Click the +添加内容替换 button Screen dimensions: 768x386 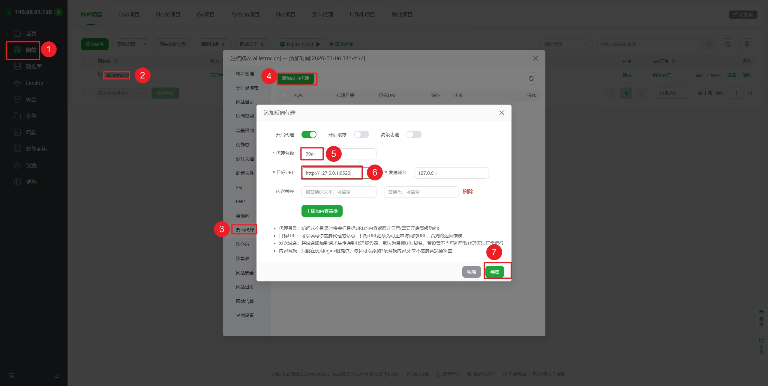coord(322,211)
